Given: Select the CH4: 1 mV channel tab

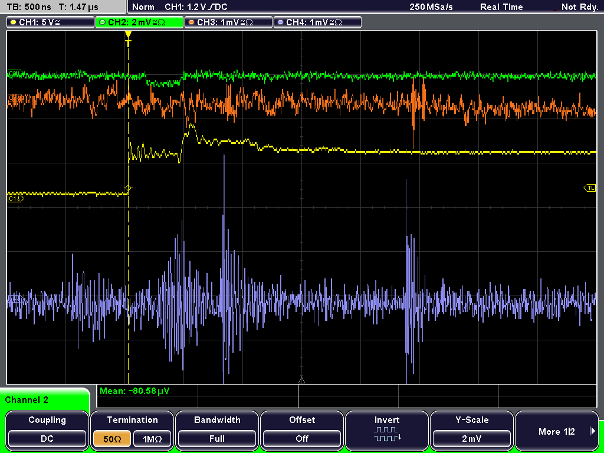Looking at the screenshot, I should point(317,22).
